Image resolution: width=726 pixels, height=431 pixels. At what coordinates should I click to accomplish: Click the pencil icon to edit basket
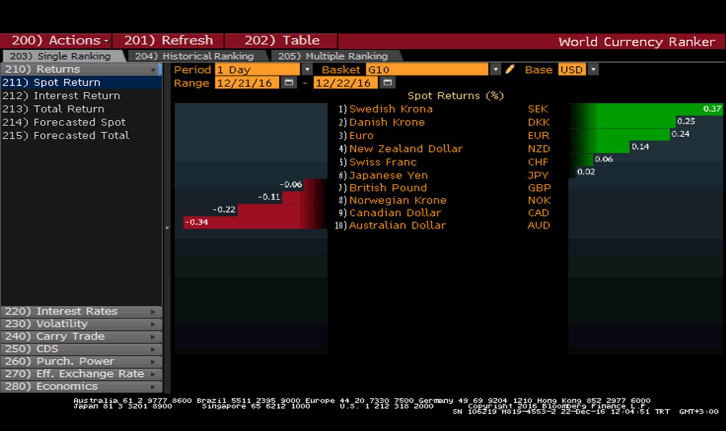509,69
